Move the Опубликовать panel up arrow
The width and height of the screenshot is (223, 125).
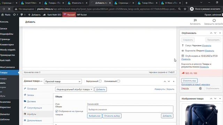click(211, 33)
